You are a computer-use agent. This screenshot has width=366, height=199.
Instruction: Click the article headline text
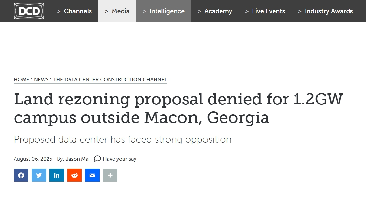[178, 108]
